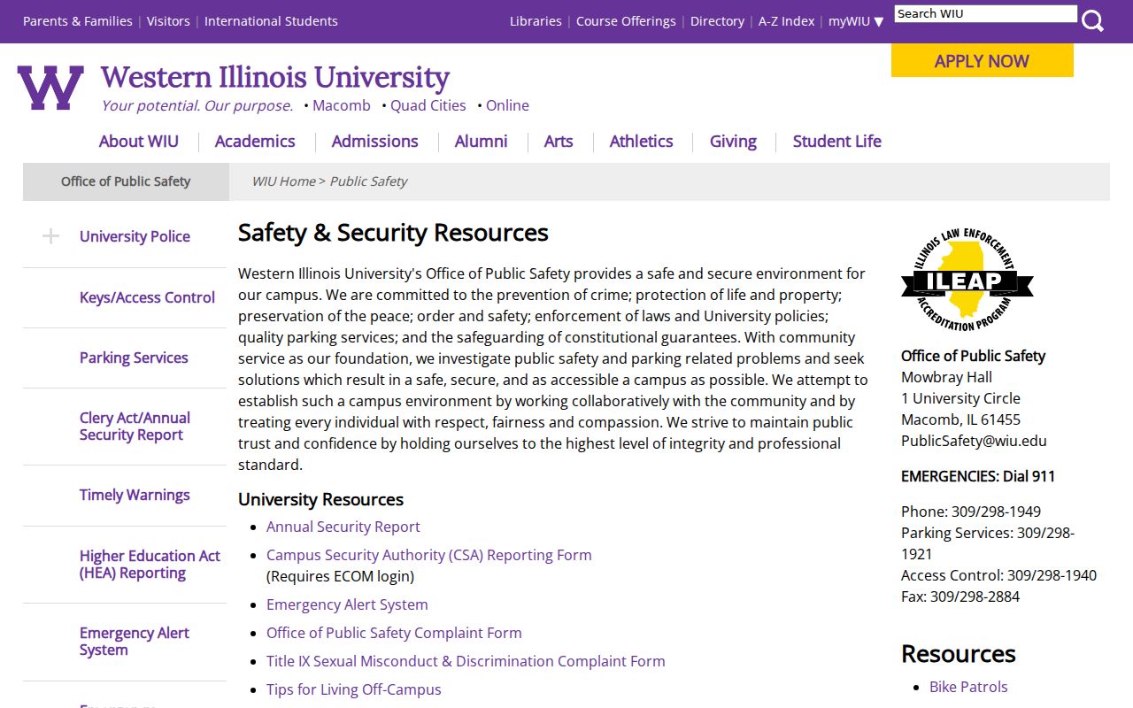1133x708 pixels.
Task: Open Course Offerings link
Action: tap(626, 21)
